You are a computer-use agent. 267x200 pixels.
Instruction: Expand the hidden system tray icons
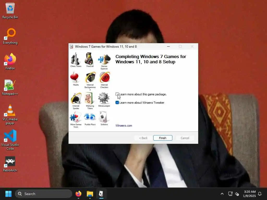222,194
